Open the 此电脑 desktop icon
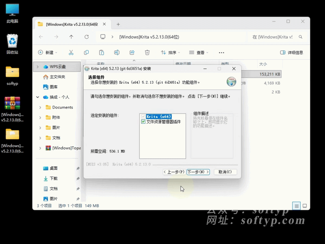 click(12, 13)
